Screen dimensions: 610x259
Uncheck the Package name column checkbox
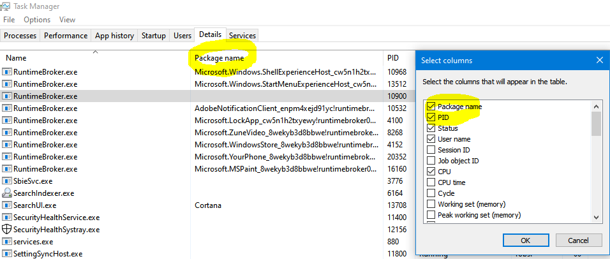431,107
